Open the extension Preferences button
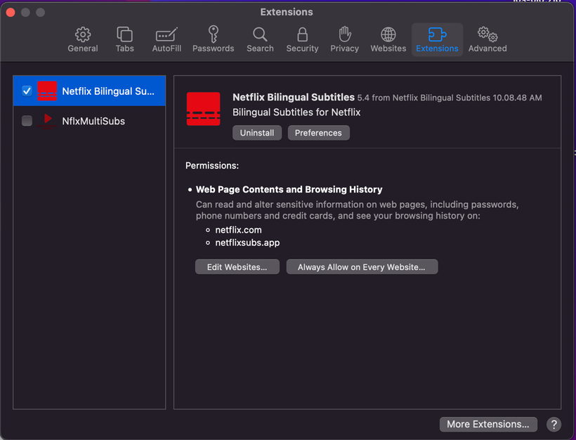 pos(318,133)
